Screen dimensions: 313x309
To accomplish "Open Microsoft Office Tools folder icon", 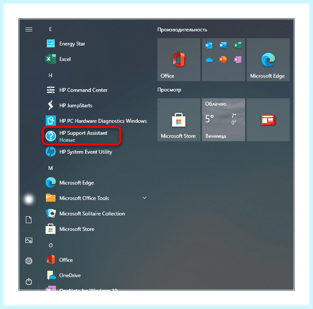I will 51,198.
